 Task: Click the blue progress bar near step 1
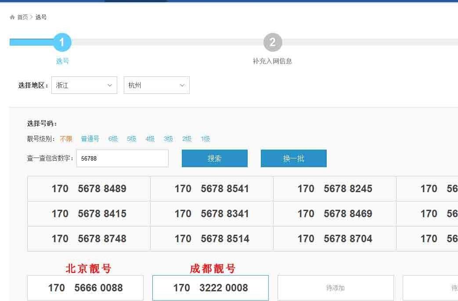(x=31, y=42)
